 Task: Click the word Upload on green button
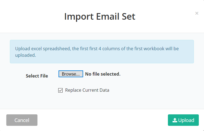[x=186, y=120]
